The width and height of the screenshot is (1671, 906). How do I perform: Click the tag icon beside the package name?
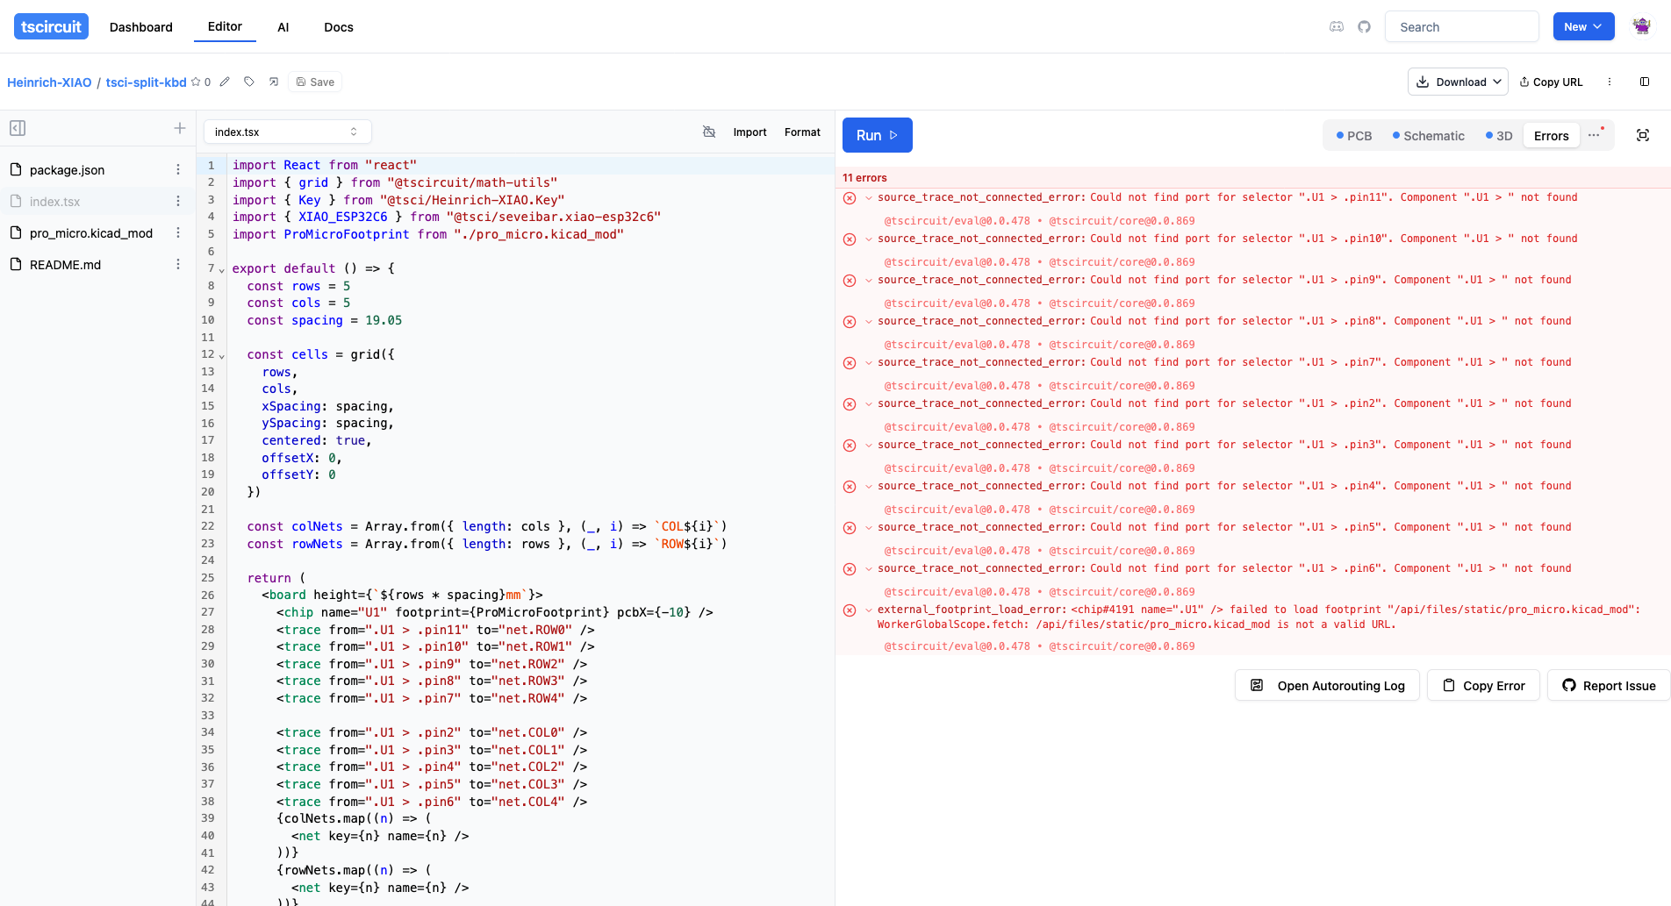pyautogui.click(x=249, y=82)
